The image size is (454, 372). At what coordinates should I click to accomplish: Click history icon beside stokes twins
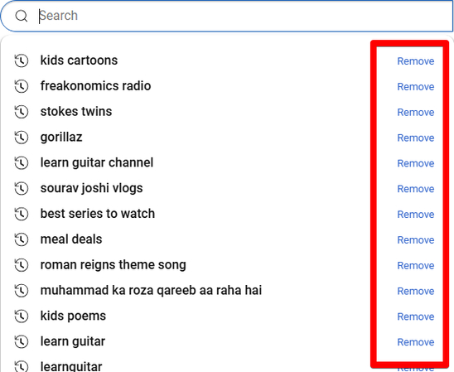(22, 112)
